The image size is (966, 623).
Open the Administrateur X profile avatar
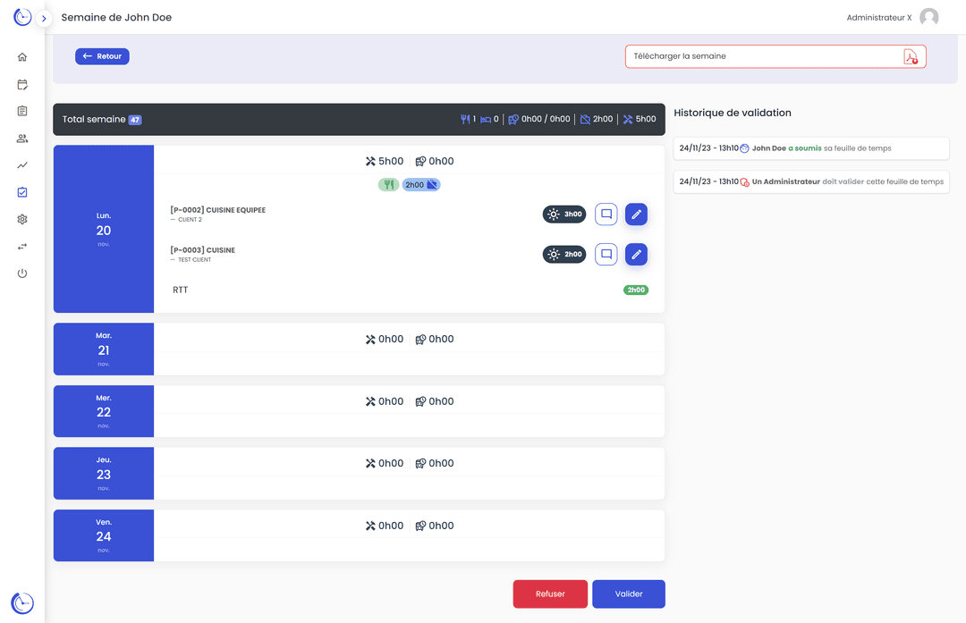(929, 18)
